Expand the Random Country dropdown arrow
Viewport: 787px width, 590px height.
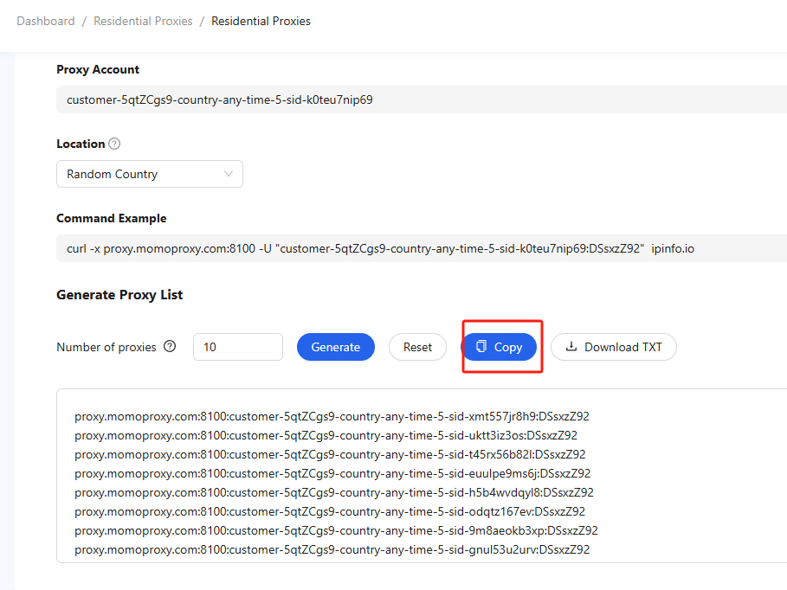coord(229,174)
